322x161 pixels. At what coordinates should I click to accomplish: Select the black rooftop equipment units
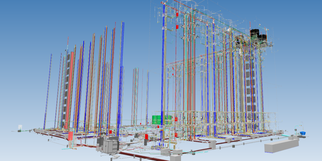pos(258,35)
